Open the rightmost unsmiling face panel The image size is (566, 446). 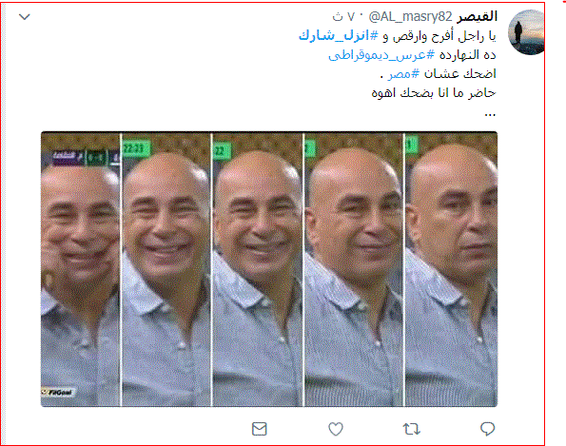[x=451, y=269]
